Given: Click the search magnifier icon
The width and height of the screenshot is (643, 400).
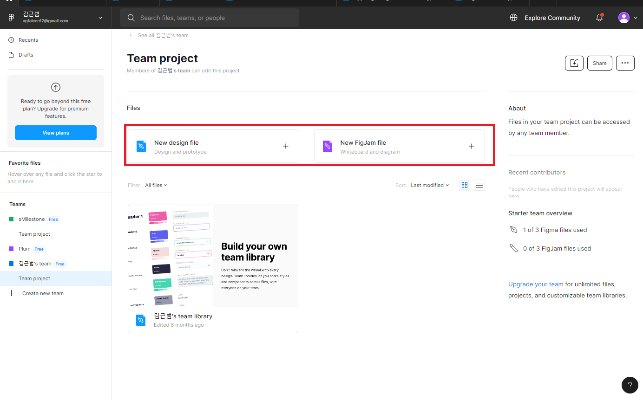Looking at the screenshot, I should tap(131, 18).
